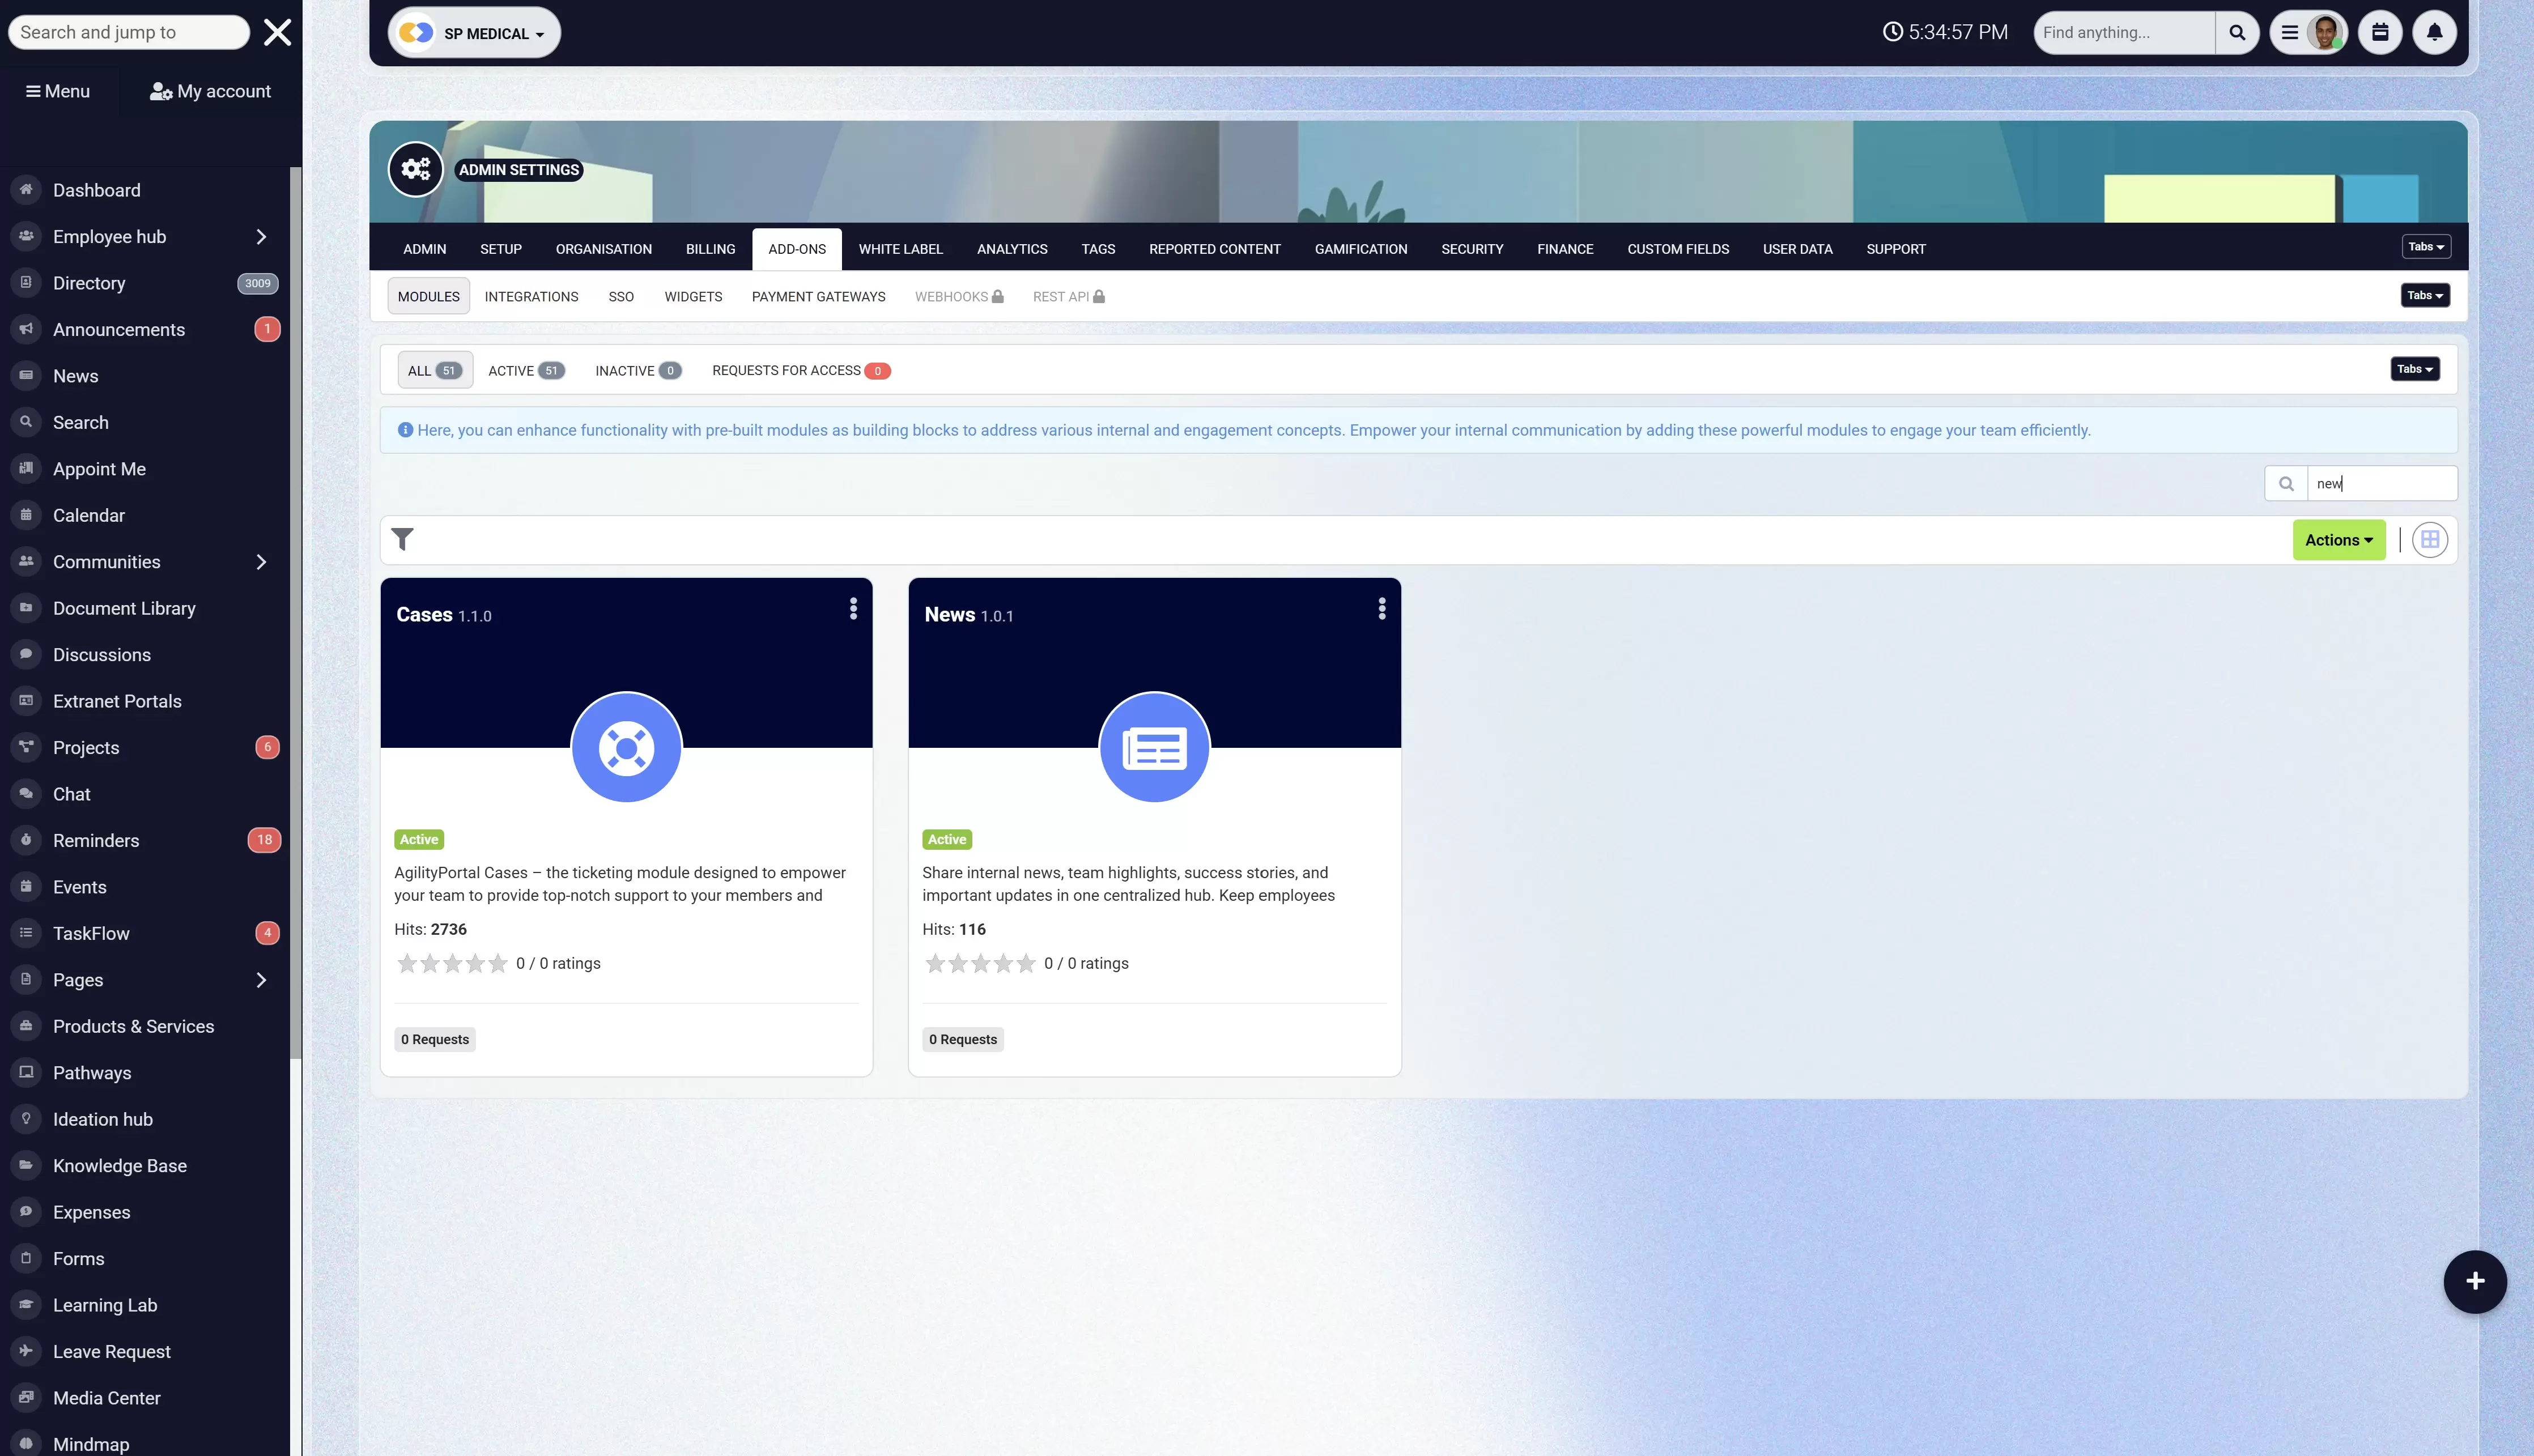This screenshot has width=2534, height=1456.
Task: Click the filter funnel icon
Action: tap(402, 540)
